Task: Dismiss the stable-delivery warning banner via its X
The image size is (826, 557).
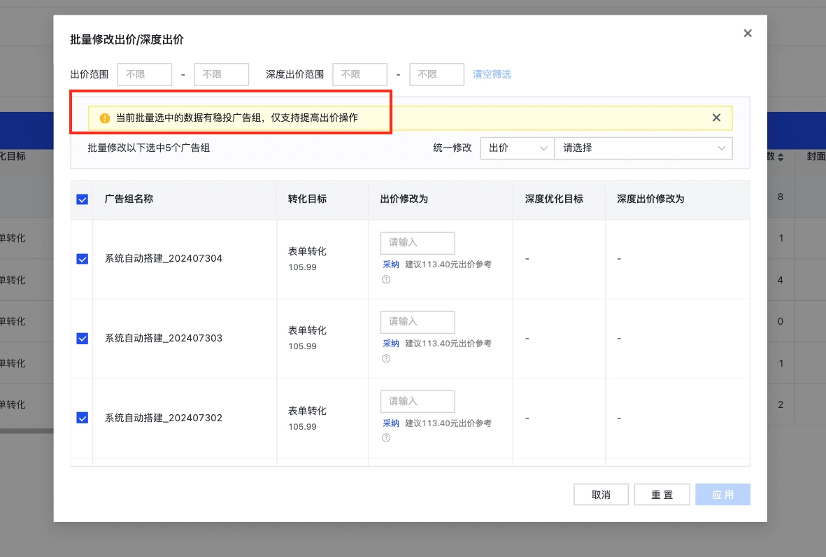Action: click(x=716, y=118)
